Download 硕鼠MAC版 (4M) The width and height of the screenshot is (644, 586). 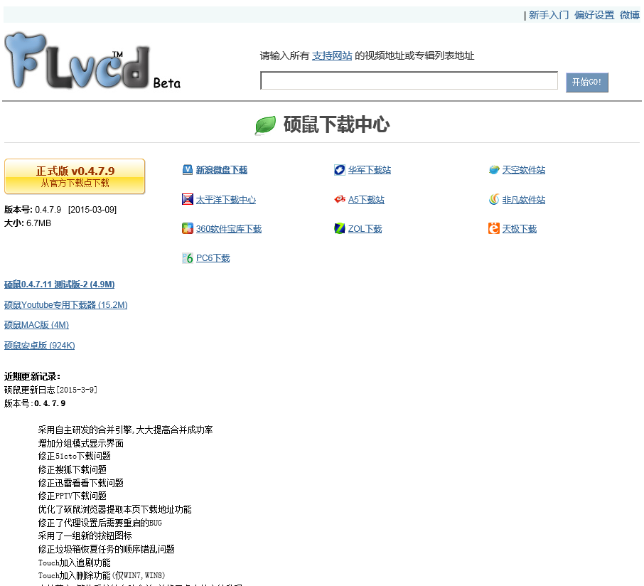pos(36,325)
